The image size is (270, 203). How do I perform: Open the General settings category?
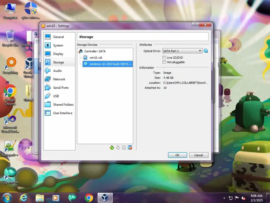click(59, 37)
